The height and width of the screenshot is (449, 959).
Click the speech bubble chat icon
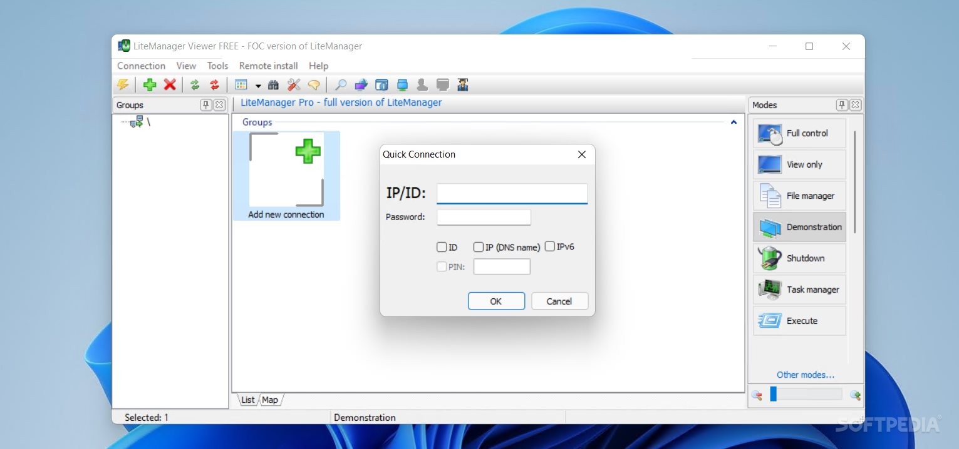[314, 84]
